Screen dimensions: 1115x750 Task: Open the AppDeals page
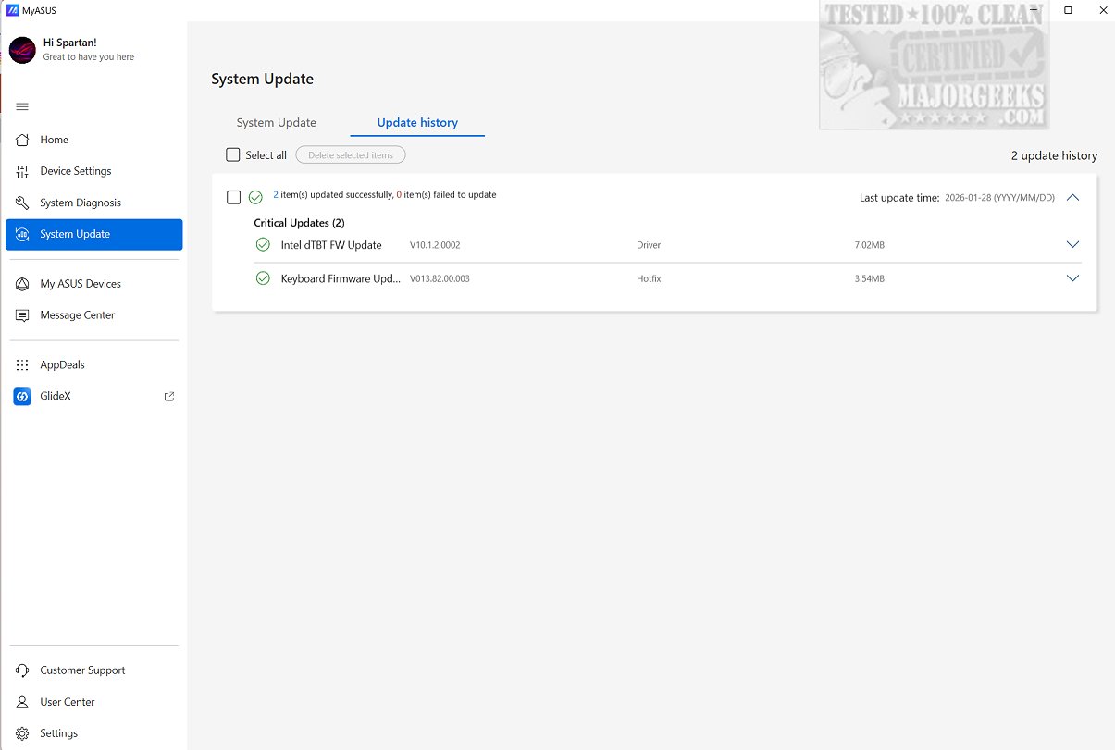click(x=93, y=365)
